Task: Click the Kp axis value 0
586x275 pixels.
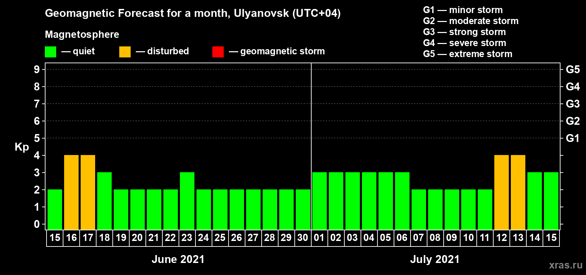Action: pyautogui.click(x=37, y=224)
